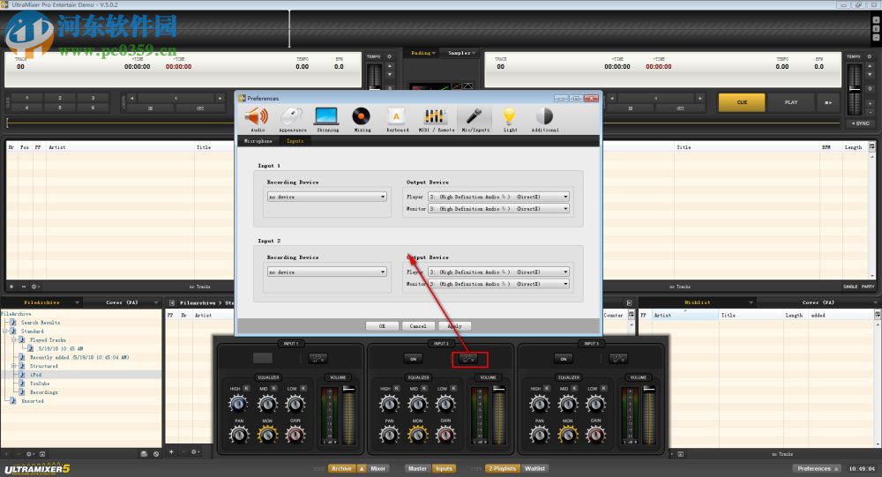Click Input 3 PAN knob
This screenshot has height=477, width=882.
point(540,434)
